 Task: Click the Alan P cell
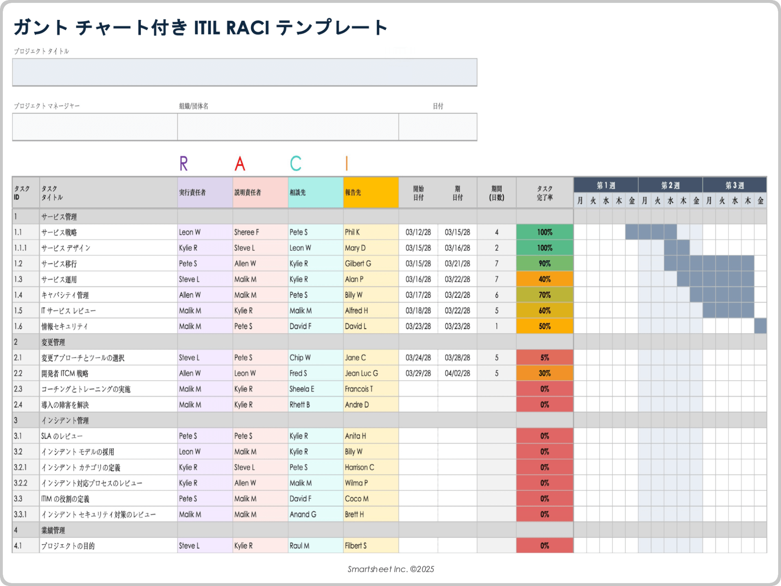click(371, 279)
